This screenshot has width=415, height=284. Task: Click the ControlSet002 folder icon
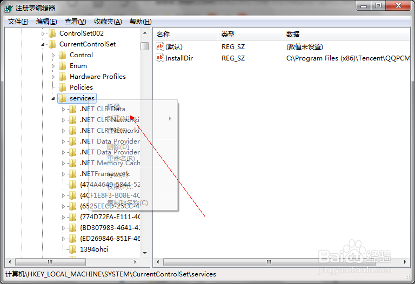click(52, 33)
